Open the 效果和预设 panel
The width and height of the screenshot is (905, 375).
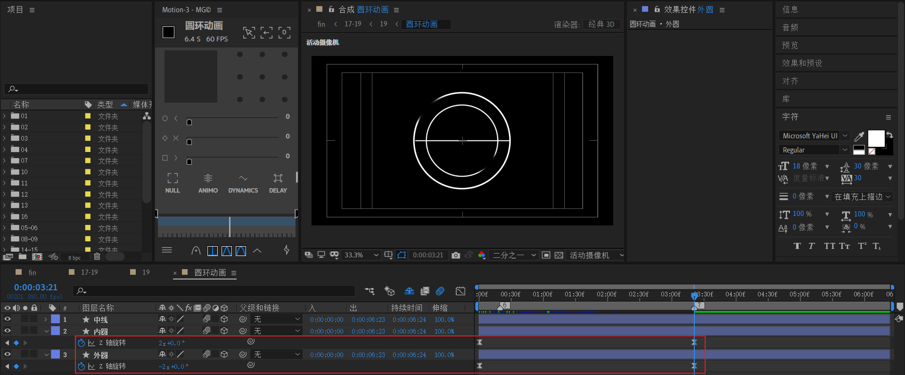point(802,63)
